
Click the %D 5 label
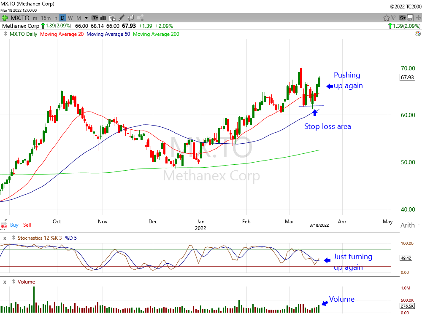pos(71,238)
